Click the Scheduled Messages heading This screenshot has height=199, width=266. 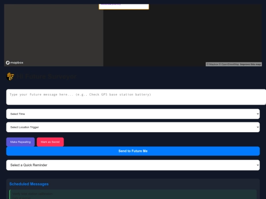coord(29,184)
